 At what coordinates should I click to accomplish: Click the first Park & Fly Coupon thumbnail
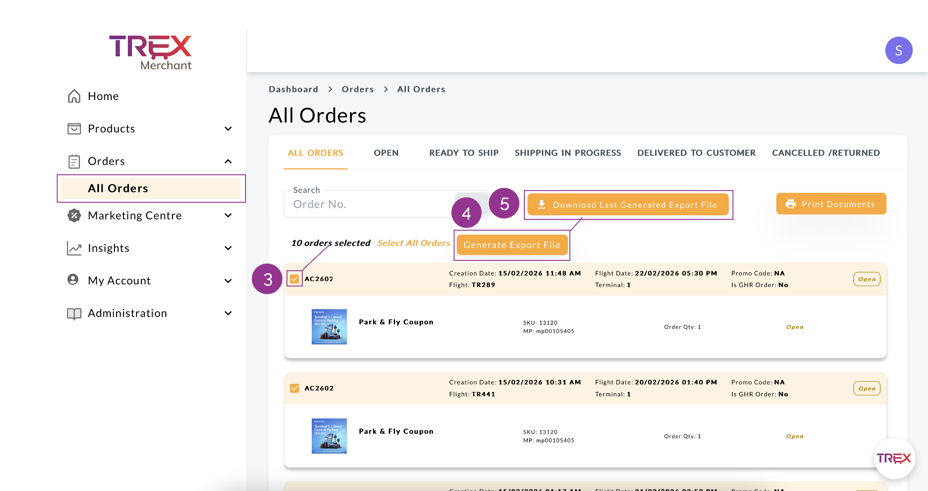click(329, 327)
